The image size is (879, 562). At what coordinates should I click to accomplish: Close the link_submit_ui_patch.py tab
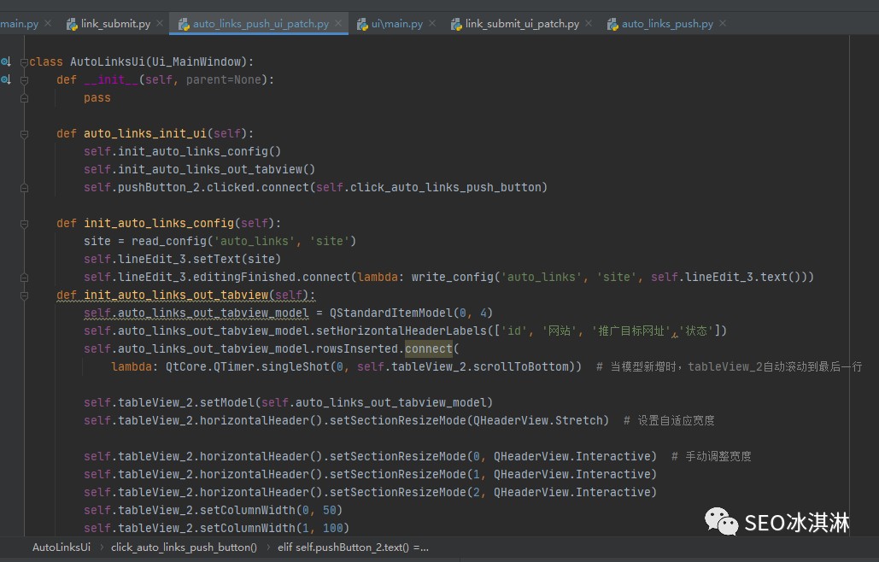point(588,24)
